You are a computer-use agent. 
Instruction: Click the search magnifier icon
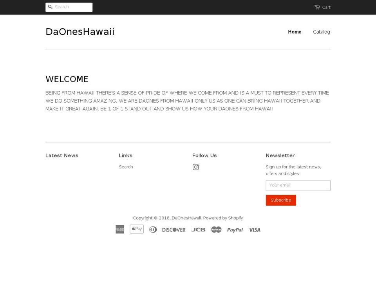pos(50,7)
